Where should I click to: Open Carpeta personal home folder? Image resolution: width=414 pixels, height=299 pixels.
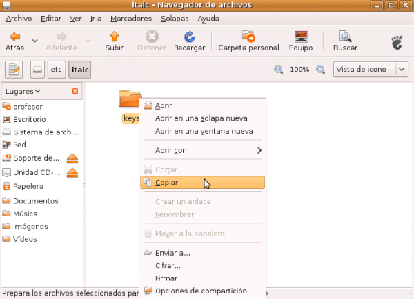(x=248, y=37)
